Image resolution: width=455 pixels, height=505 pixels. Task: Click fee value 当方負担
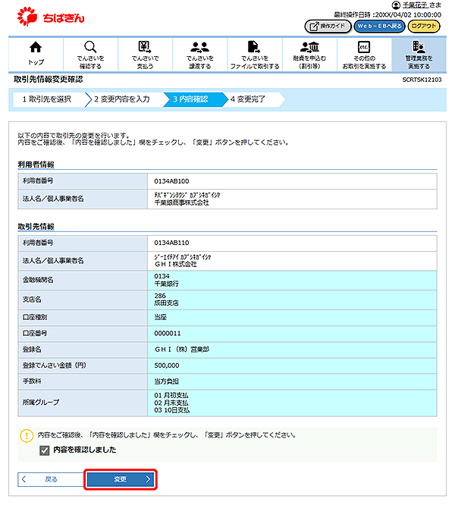pyautogui.click(x=167, y=381)
